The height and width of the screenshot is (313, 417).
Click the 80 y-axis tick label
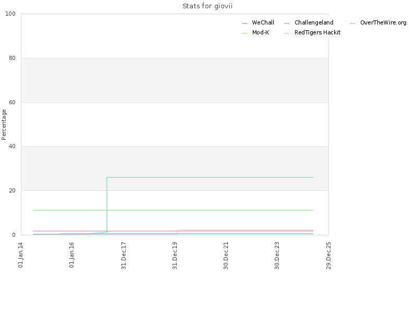click(12, 58)
